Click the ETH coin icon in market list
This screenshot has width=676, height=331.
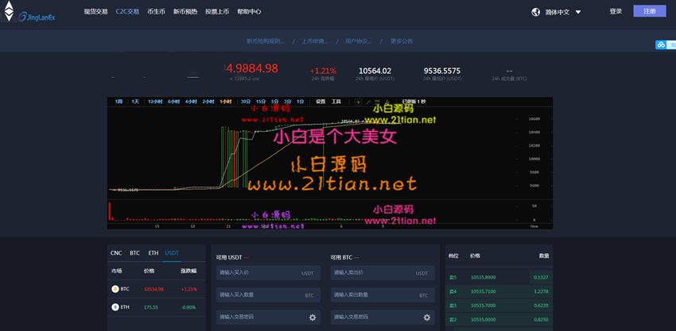click(115, 306)
